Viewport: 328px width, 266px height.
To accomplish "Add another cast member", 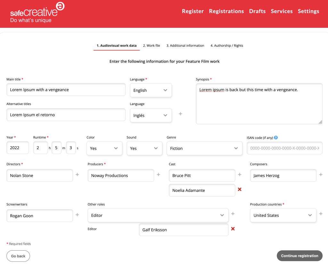I will [240, 175].
